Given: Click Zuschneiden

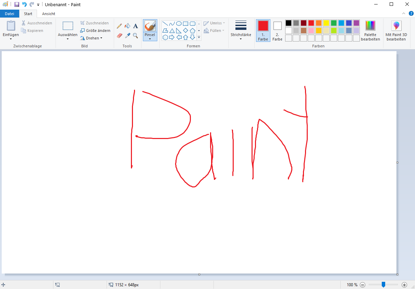Looking at the screenshot, I should click(95, 23).
